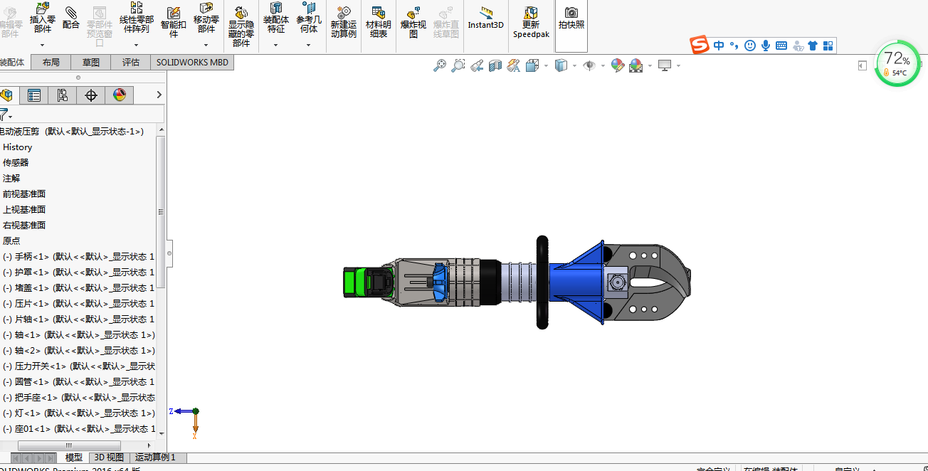928x471 pixels.
Task: Click Show Hidden Components (显示隐藏的零部件)
Action: click(241, 27)
